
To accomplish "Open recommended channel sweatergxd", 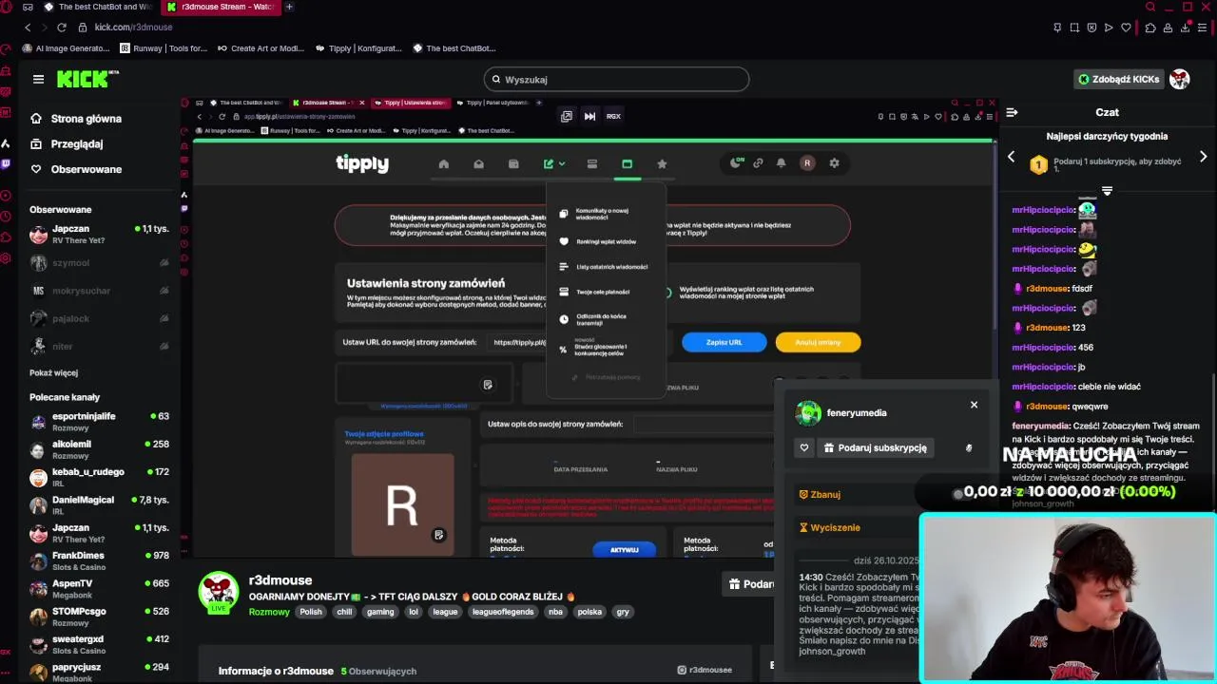I will [x=99, y=644].
